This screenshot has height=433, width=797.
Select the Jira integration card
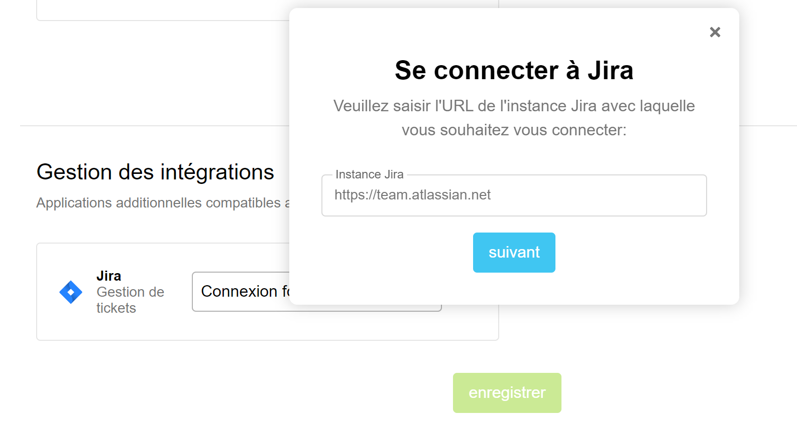point(126,326)
